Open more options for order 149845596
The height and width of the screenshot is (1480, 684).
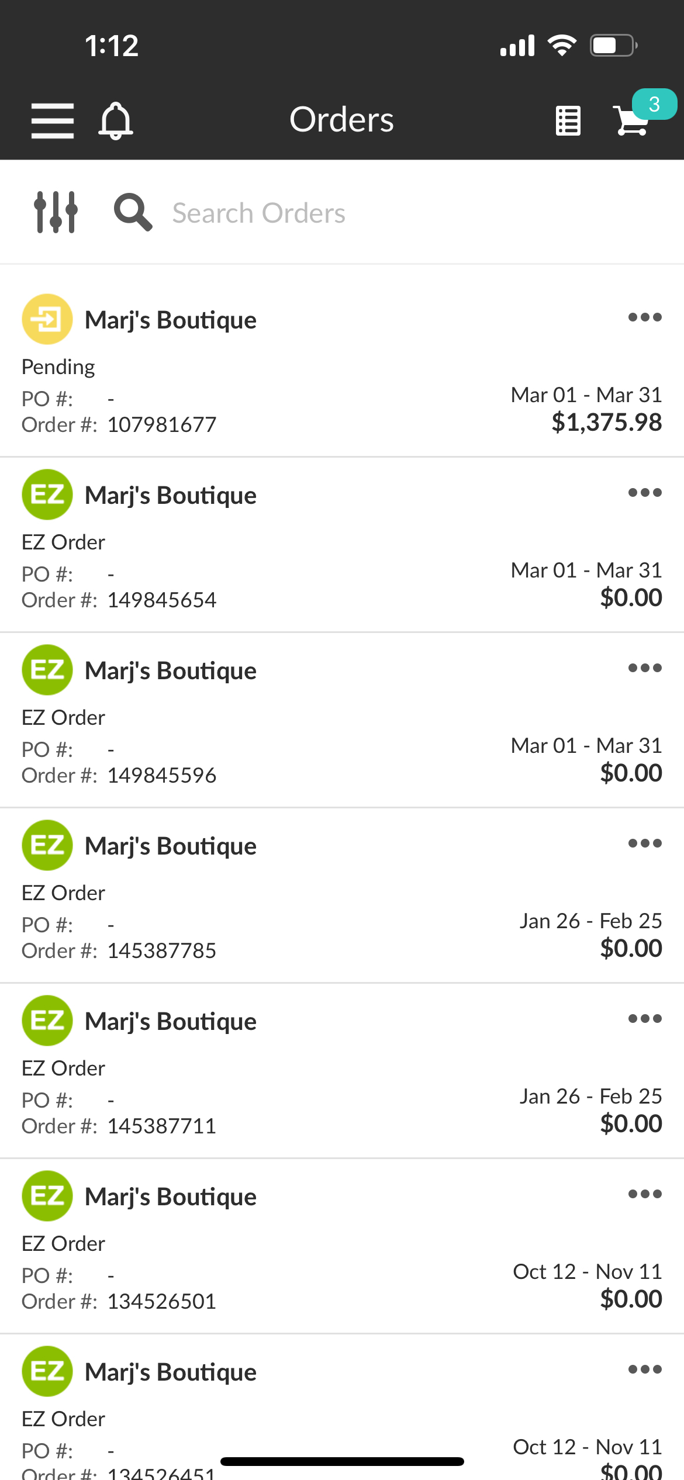coord(645,668)
